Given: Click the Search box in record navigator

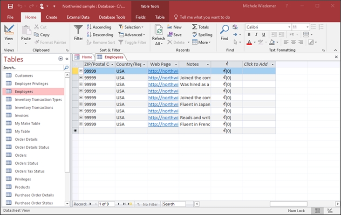Looking at the screenshot, I should point(174,204).
